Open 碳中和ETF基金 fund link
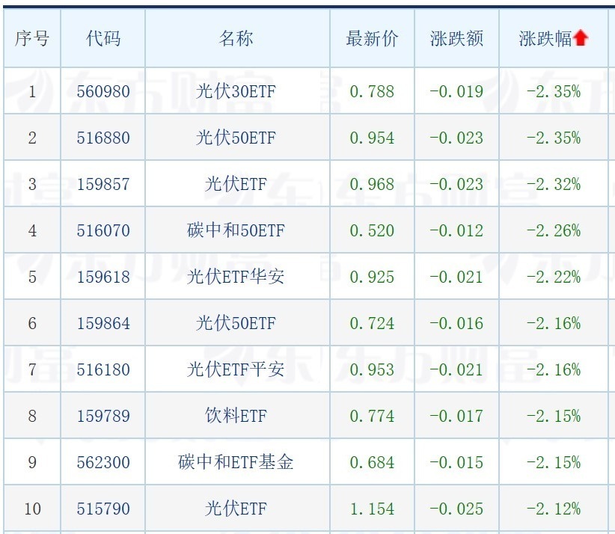The height and width of the screenshot is (534, 615). point(236,462)
